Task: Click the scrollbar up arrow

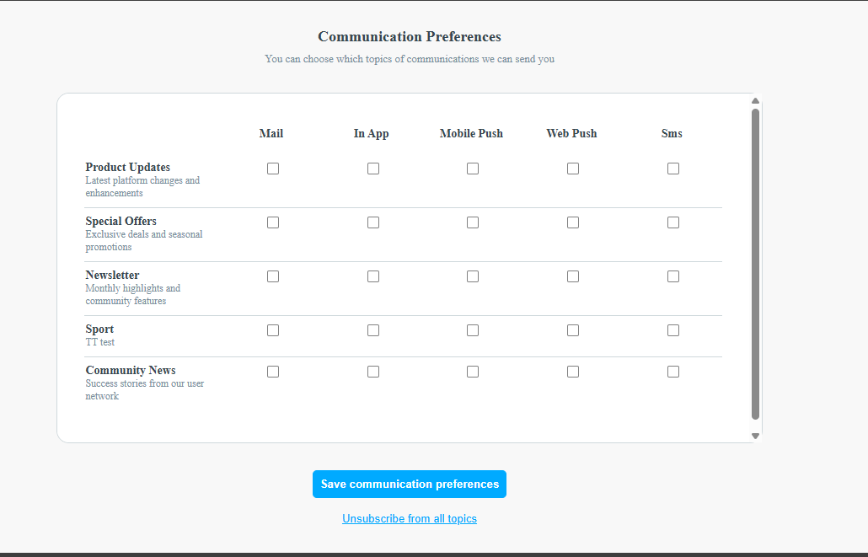Action: 755,101
